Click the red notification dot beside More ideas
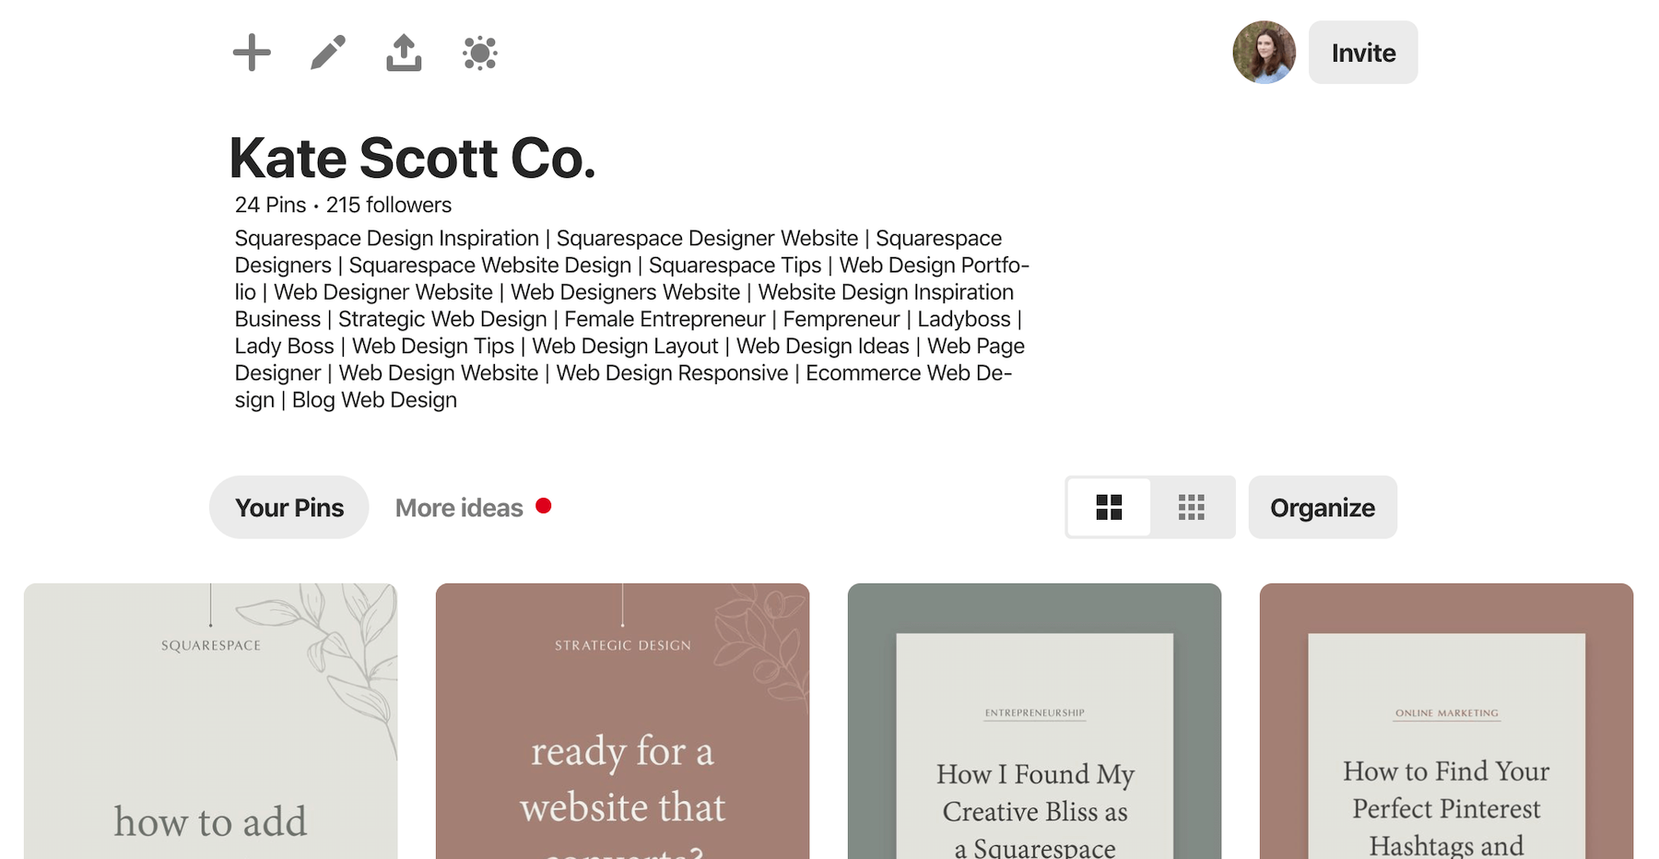This screenshot has width=1659, height=859. 544,505
